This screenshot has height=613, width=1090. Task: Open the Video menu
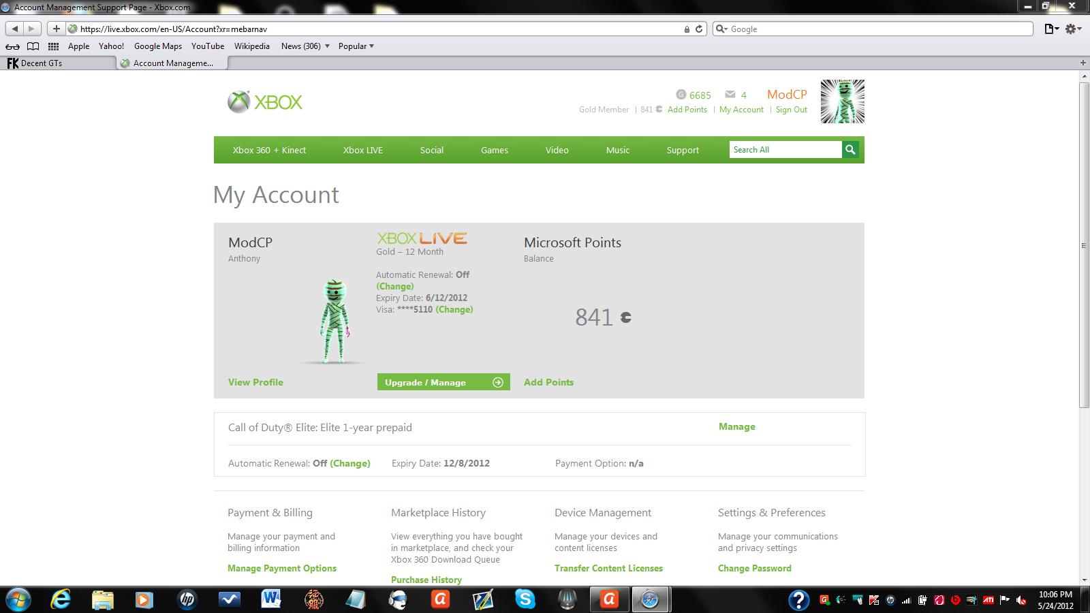(557, 150)
